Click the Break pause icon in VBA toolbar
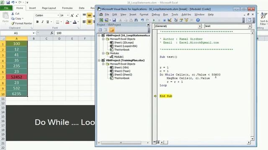Viewport: 268px width, 150px height. pos(159,20)
